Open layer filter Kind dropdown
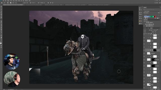This screenshot has width=161, height=90. (146, 30)
